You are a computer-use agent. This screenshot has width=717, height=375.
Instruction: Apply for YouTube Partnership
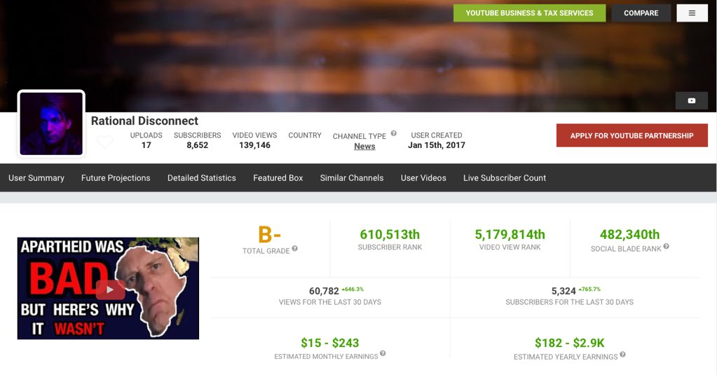(x=632, y=135)
